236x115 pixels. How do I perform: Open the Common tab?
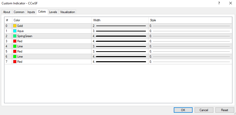(x=19, y=12)
